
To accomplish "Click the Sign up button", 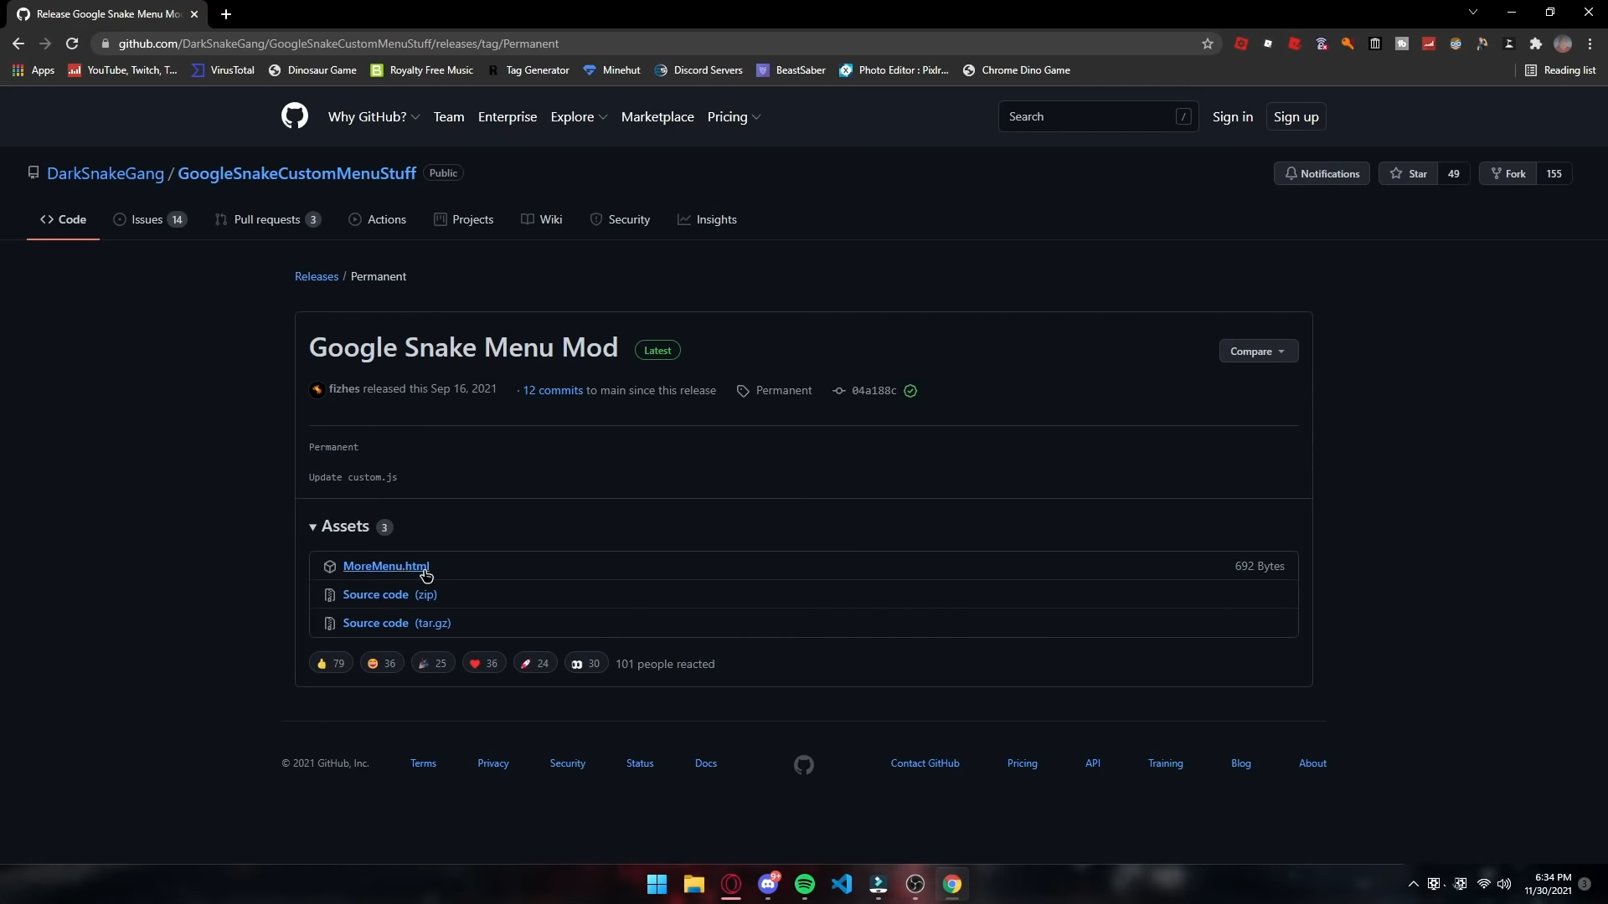I will (1296, 117).
